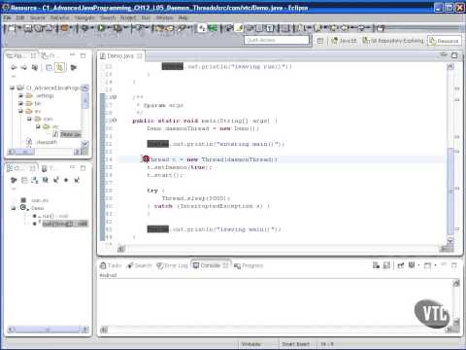Select run() method in Outline
Image resolution: width=466 pixels, height=350 pixels.
pos(50,216)
